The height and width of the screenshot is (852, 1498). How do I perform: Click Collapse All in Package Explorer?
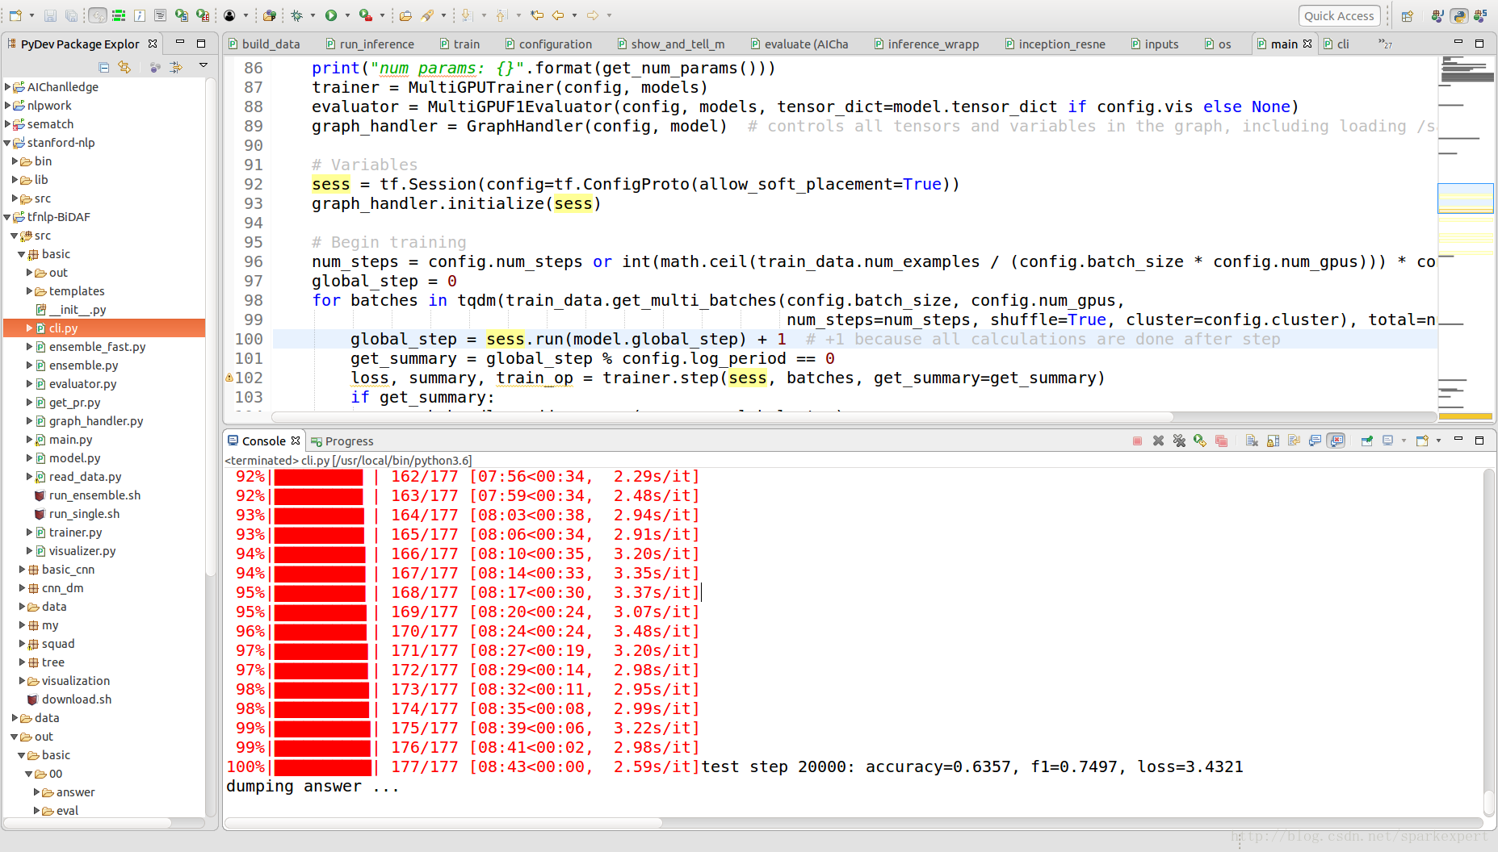(103, 67)
